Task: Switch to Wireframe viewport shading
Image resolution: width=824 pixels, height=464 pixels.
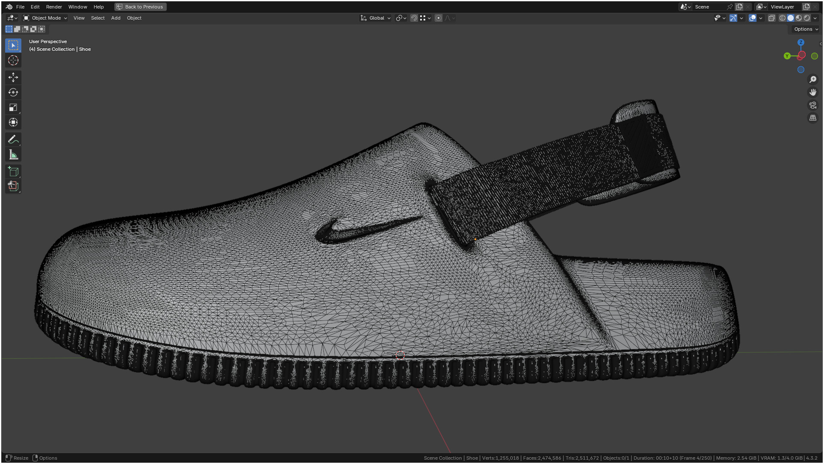Action: click(x=783, y=18)
